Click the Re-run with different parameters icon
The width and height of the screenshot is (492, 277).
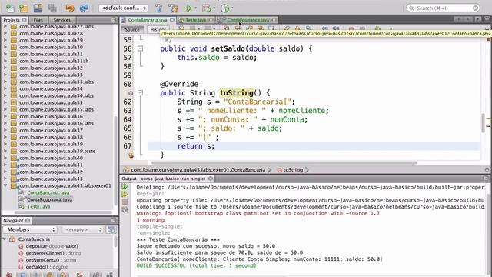tap(125, 195)
